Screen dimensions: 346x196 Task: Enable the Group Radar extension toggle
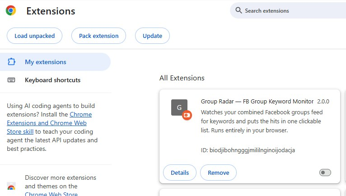(325, 173)
